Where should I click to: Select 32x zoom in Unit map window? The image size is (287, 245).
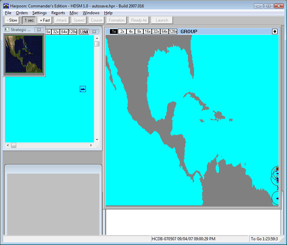(x=56, y=32)
